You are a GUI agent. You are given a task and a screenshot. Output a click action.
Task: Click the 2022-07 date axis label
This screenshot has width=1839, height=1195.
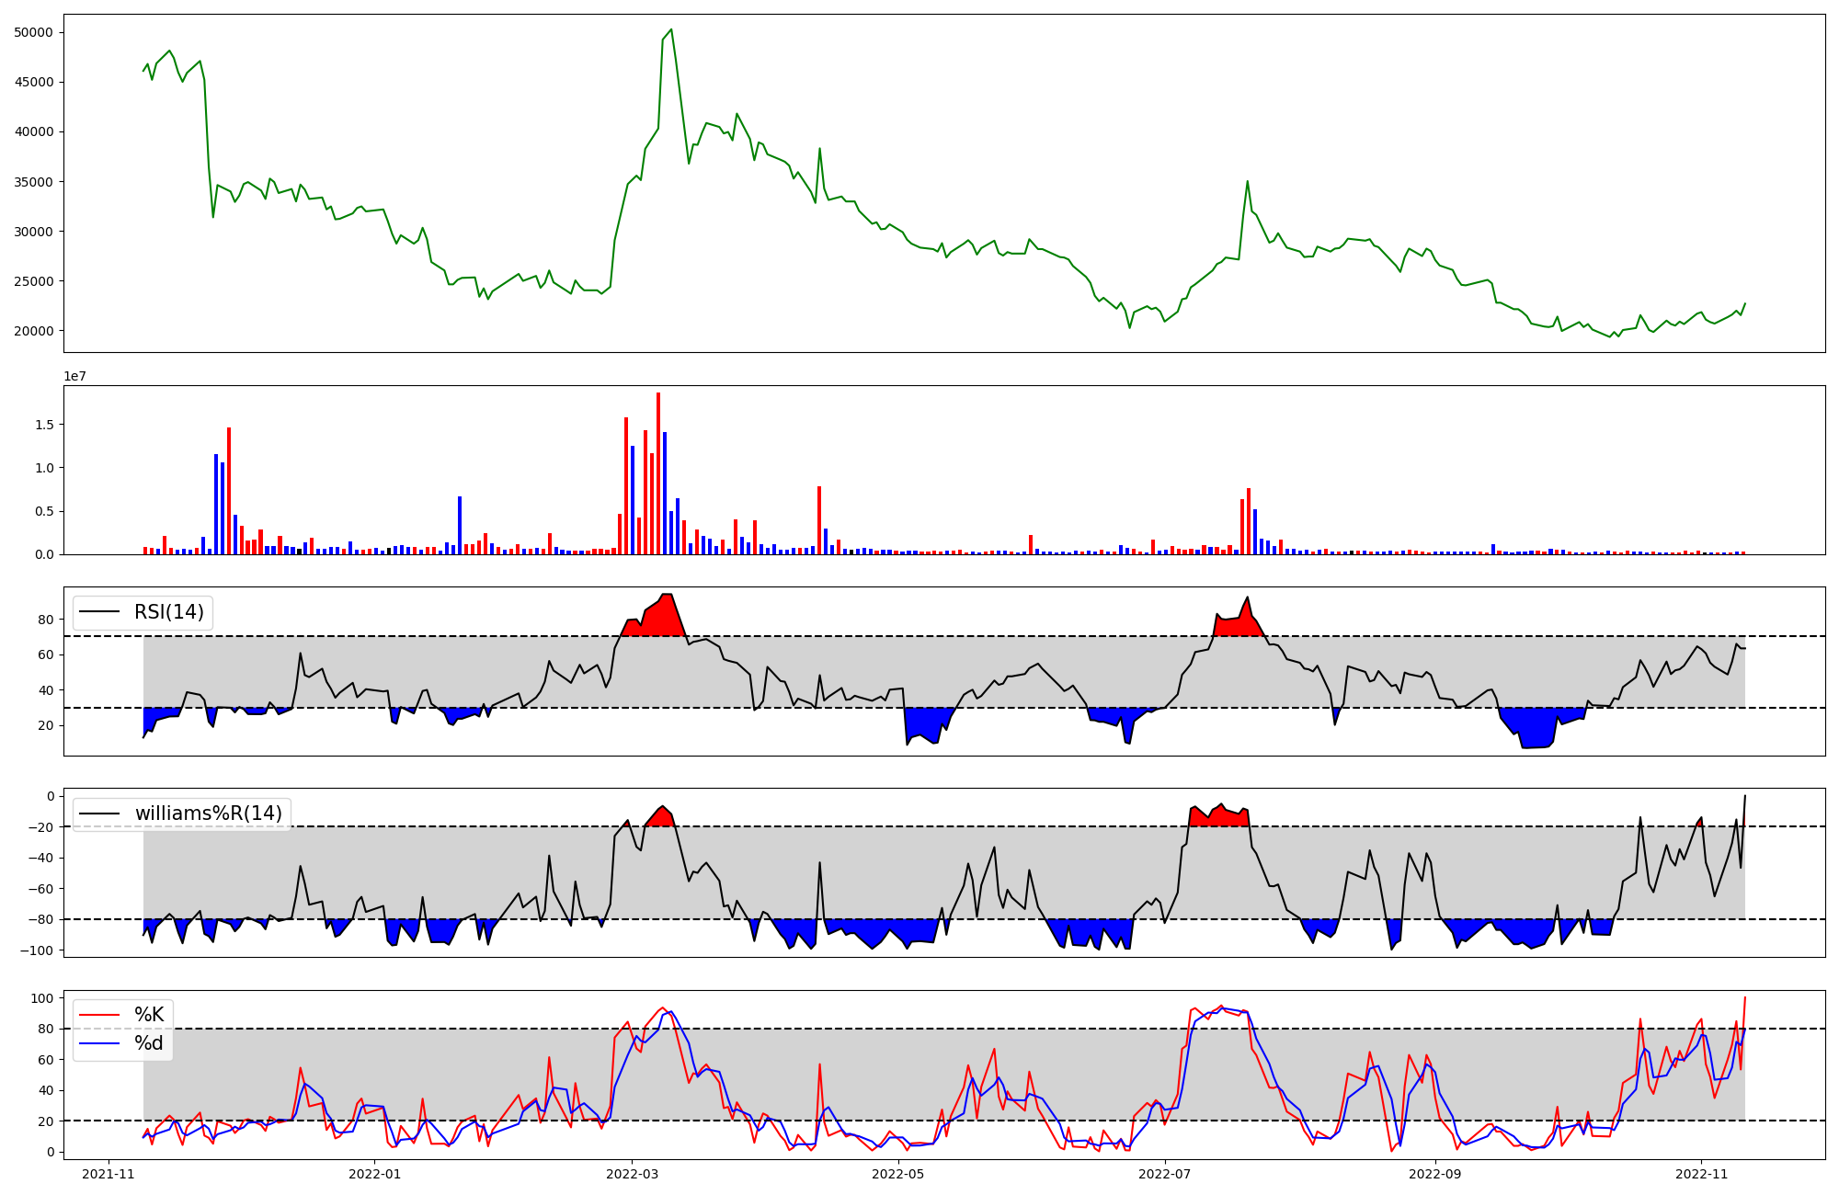[x=1165, y=1174]
